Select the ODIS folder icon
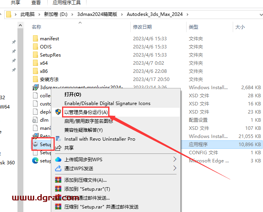The image size is (263, 212). coord(35,47)
